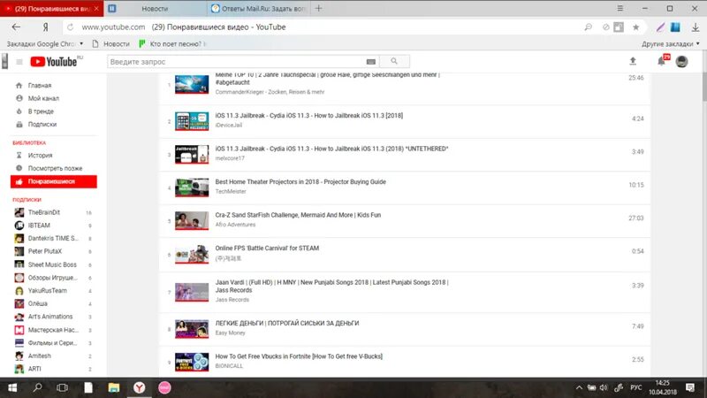Open 'Кто поет песню?' bookmark
707x398 pixels.
(171, 43)
